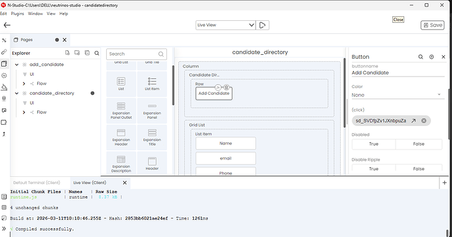Image resolution: width=452 pixels, height=237 pixels.
Task: Set Disabled to True
Action: (373, 144)
